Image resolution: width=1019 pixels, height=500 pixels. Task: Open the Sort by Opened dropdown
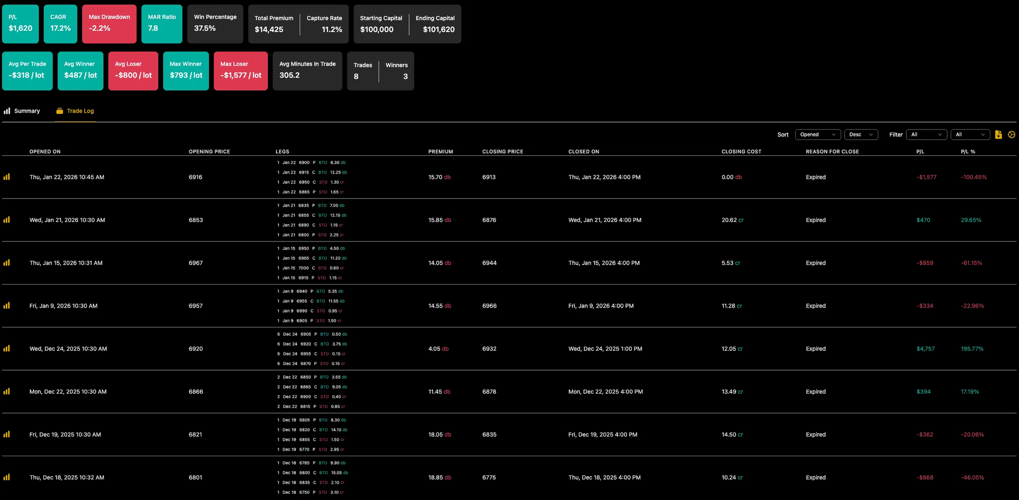point(818,135)
